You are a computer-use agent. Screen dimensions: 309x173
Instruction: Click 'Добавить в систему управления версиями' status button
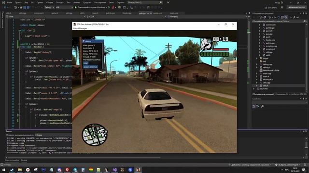pos(250,165)
